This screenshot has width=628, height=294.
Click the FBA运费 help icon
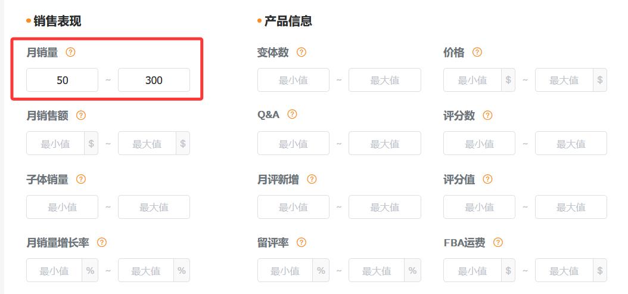click(x=498, y=243)
